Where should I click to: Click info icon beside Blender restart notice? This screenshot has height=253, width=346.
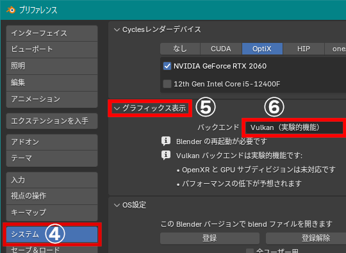(166, 141)
